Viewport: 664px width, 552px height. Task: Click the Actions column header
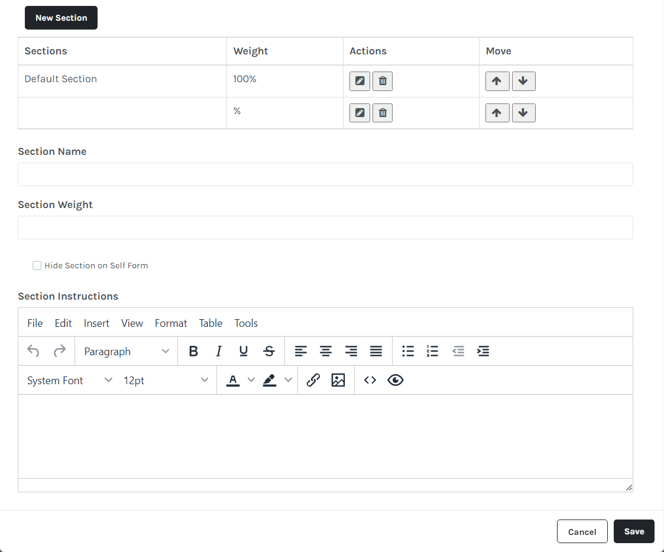click(411, 51)
